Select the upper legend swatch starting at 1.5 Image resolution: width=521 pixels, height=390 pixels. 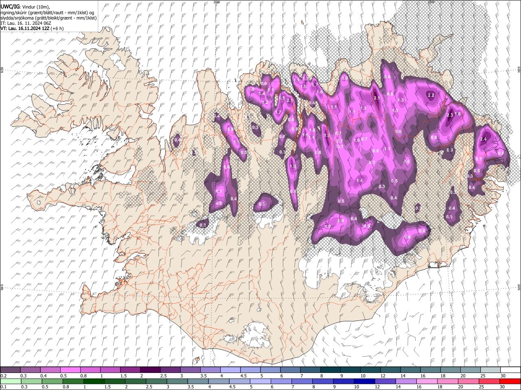point(130,370)
